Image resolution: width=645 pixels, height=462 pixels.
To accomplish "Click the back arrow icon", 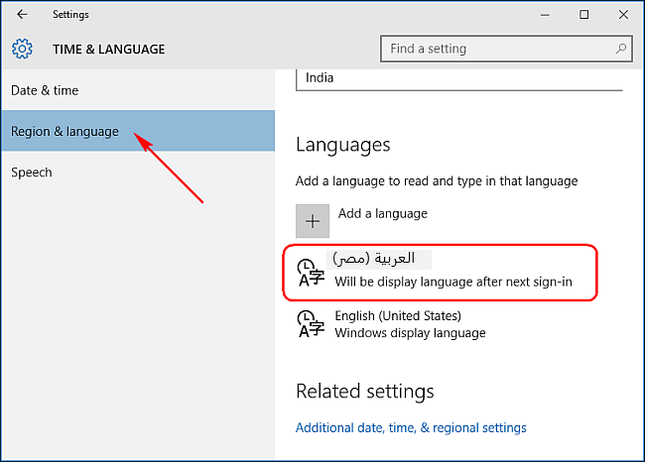I will coord(22,15).
